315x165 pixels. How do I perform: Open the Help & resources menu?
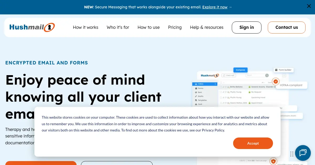(207, 27)
